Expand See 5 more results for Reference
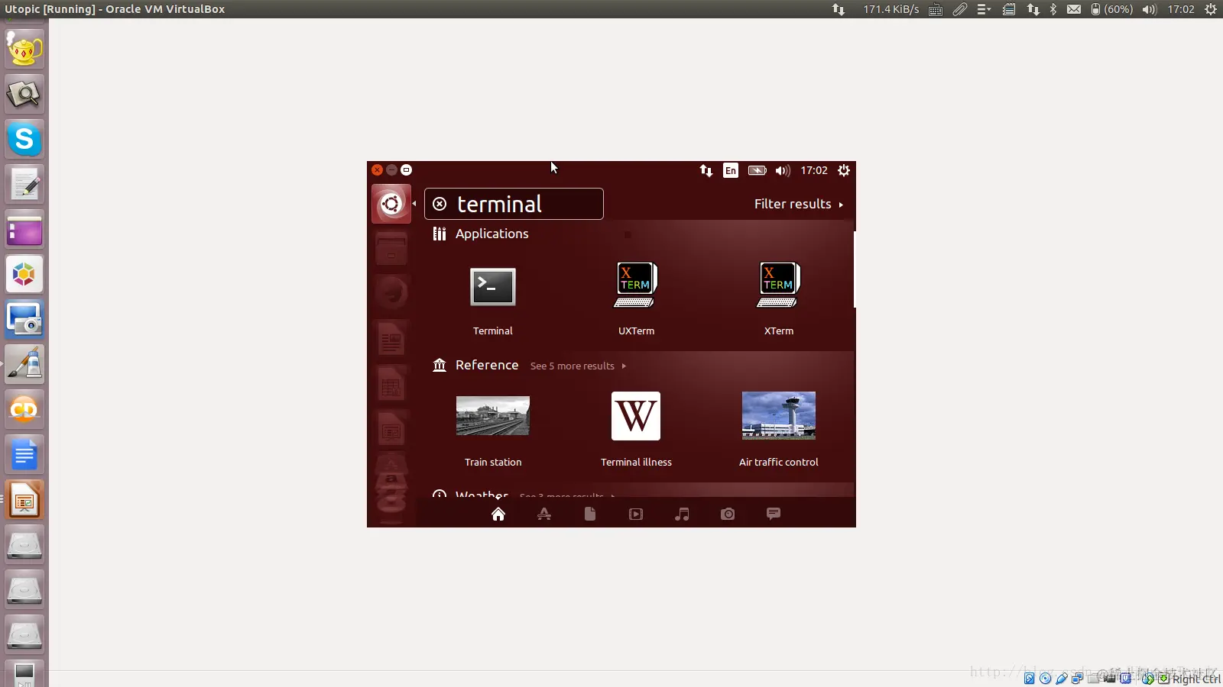This screenshot has width=1223, height=687. tap(578, 366)
